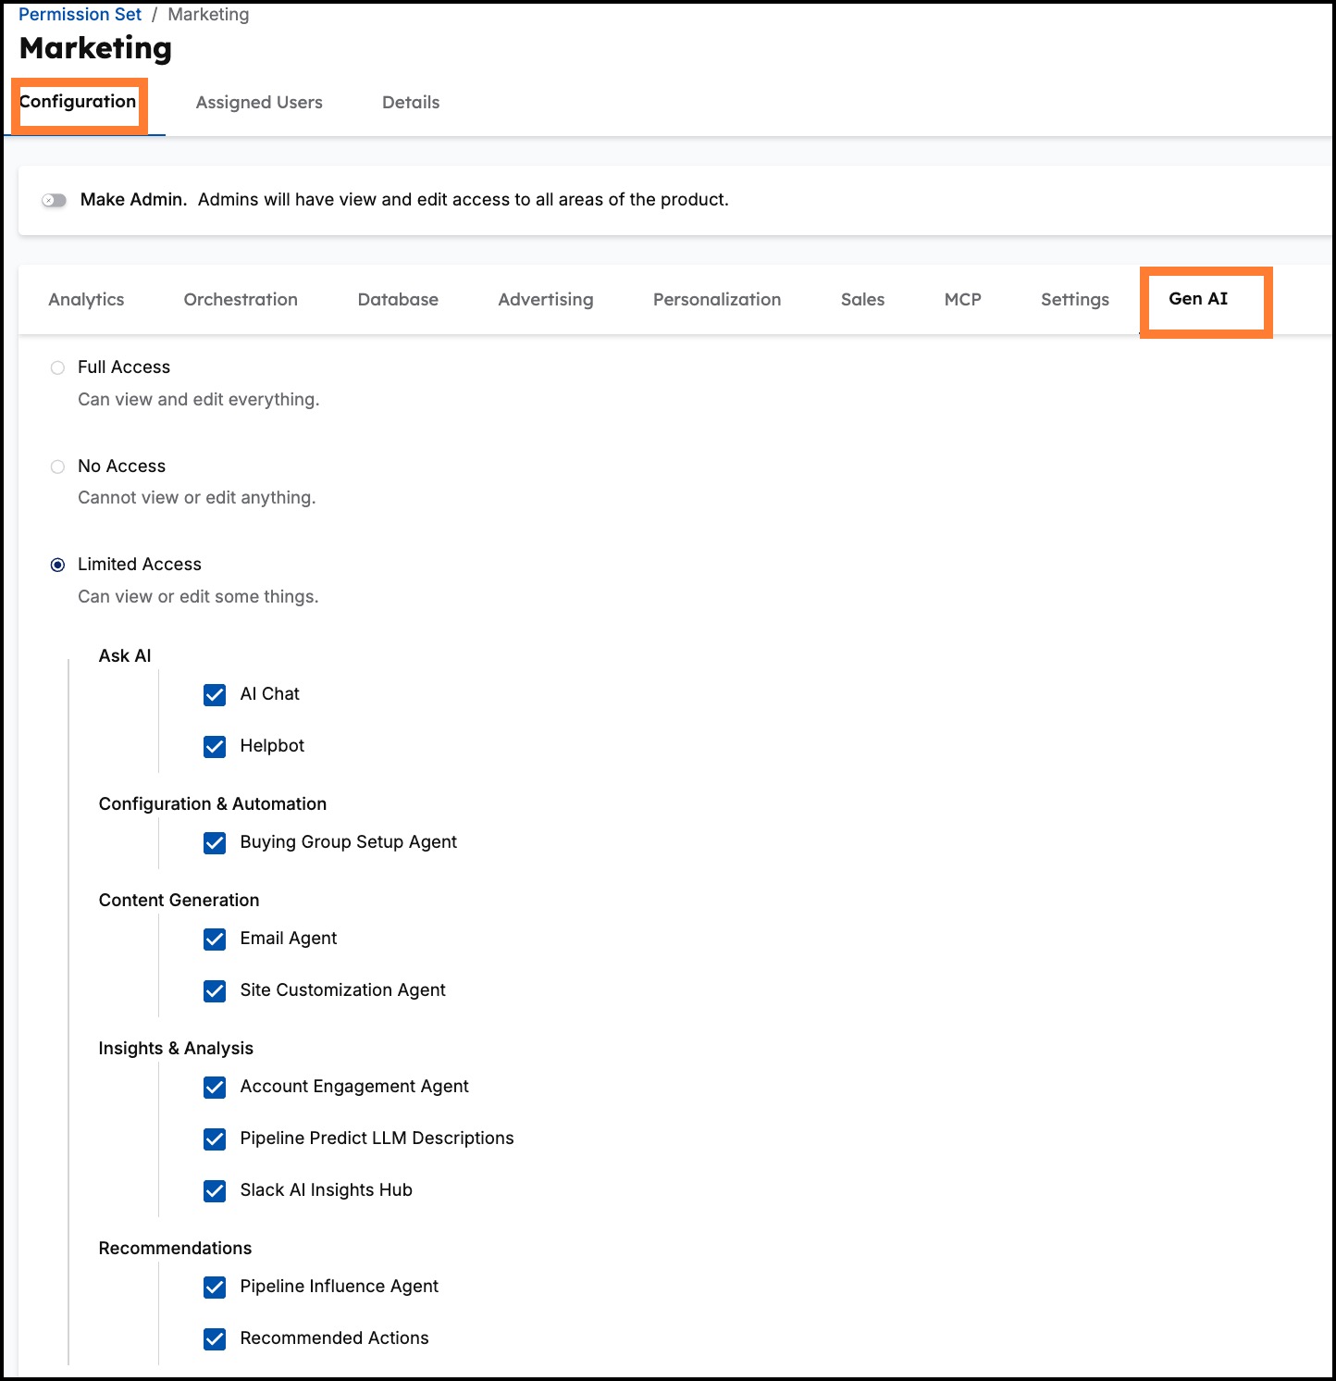
Task: Select the No Access radio button
Action: (57, 467)
